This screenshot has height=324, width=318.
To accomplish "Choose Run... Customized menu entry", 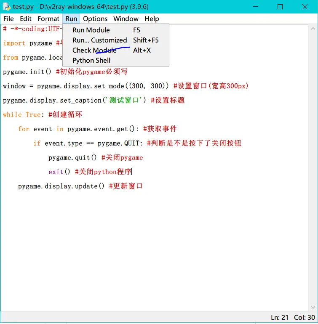I will pyautogui.click(x=116, y=40).
